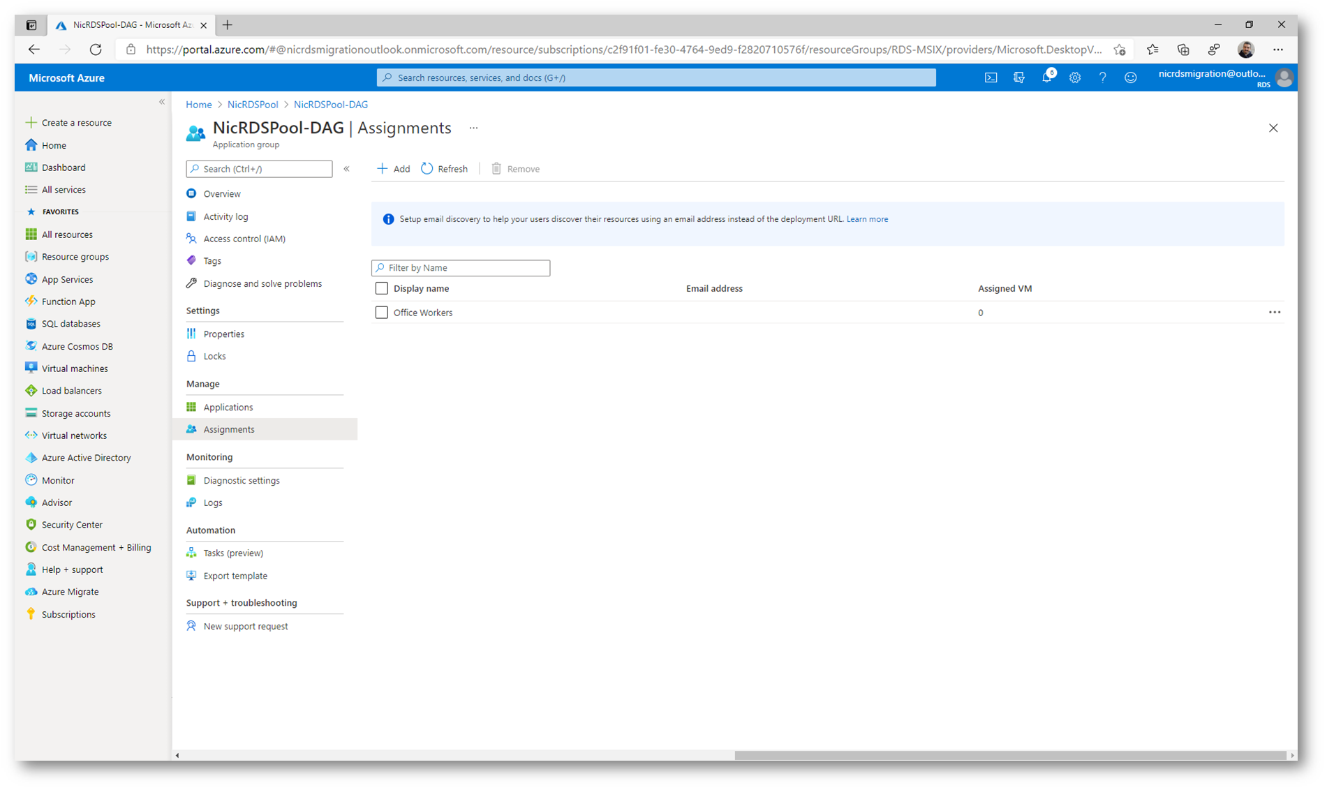Click All services in sidebar
Image resolution: width=1327 pixels, height=790 pixels.
coord(64,190)
